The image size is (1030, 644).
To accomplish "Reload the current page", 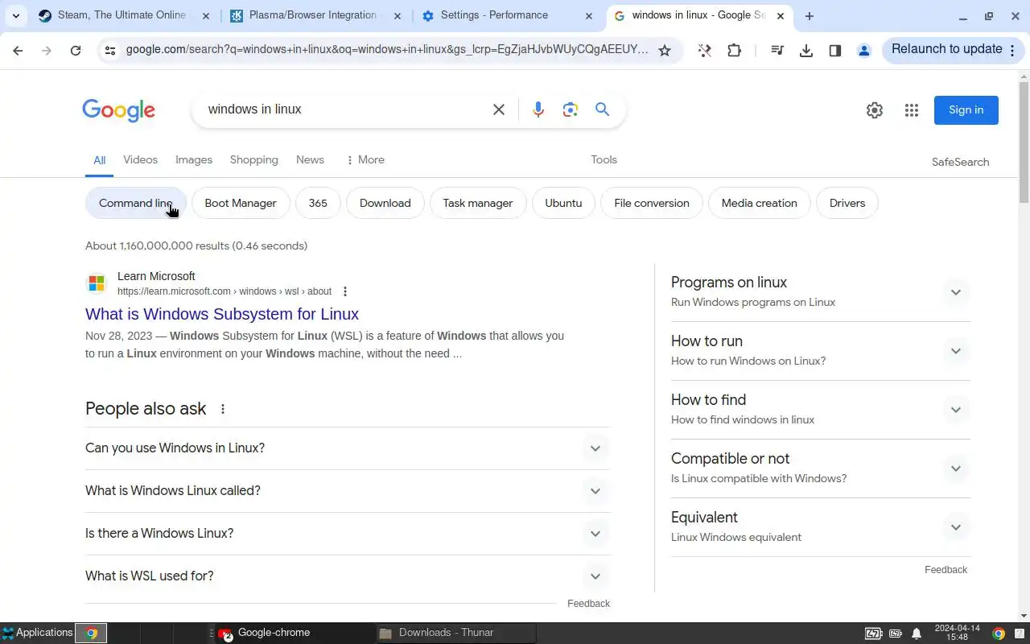I will pyautogui.click(x=76, y=50).
